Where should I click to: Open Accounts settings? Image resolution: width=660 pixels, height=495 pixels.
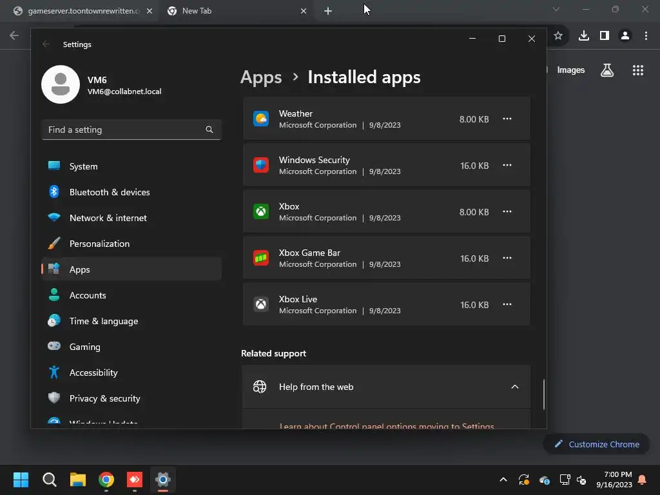(131, 295)
